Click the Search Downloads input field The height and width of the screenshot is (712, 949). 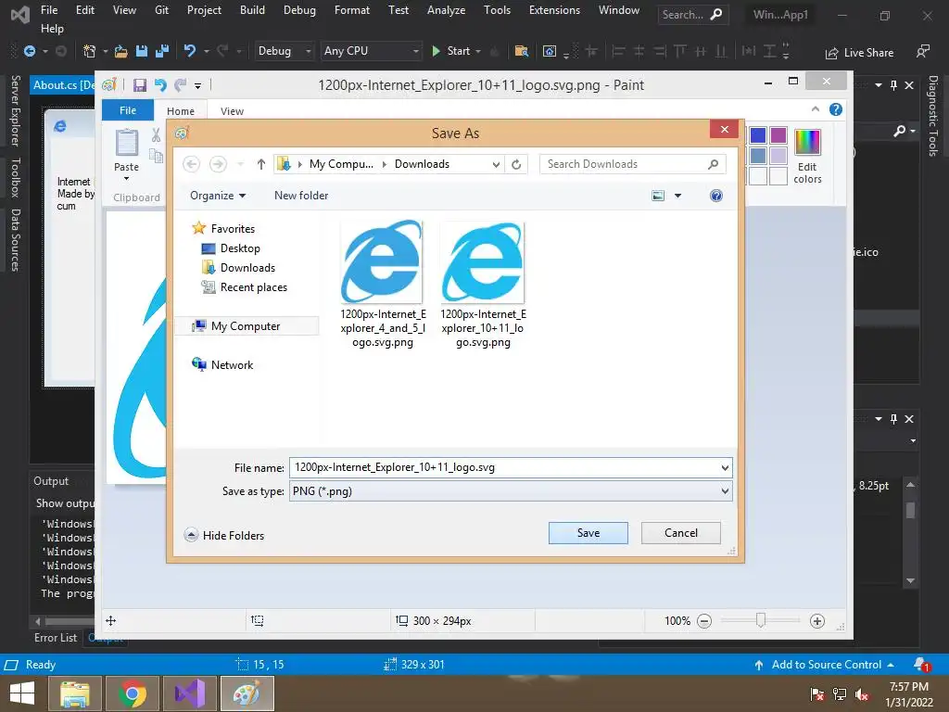pos(632,164)
